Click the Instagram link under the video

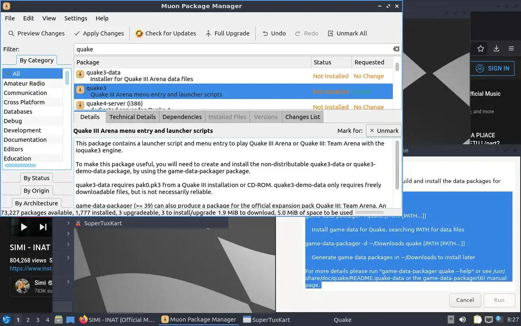pyautogui.click(x=31, y=269)
